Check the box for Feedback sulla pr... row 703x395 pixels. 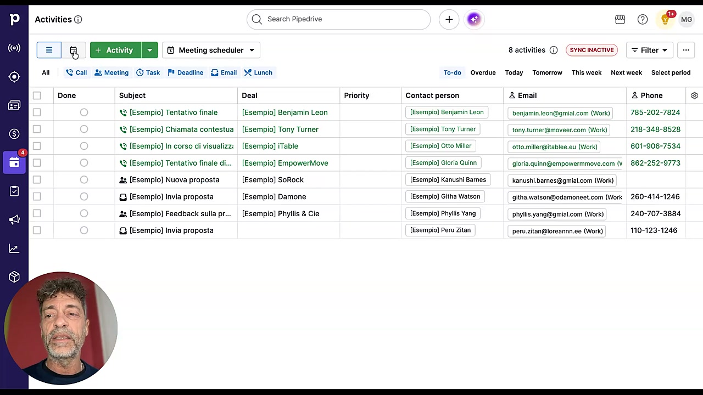click(37, 213)
